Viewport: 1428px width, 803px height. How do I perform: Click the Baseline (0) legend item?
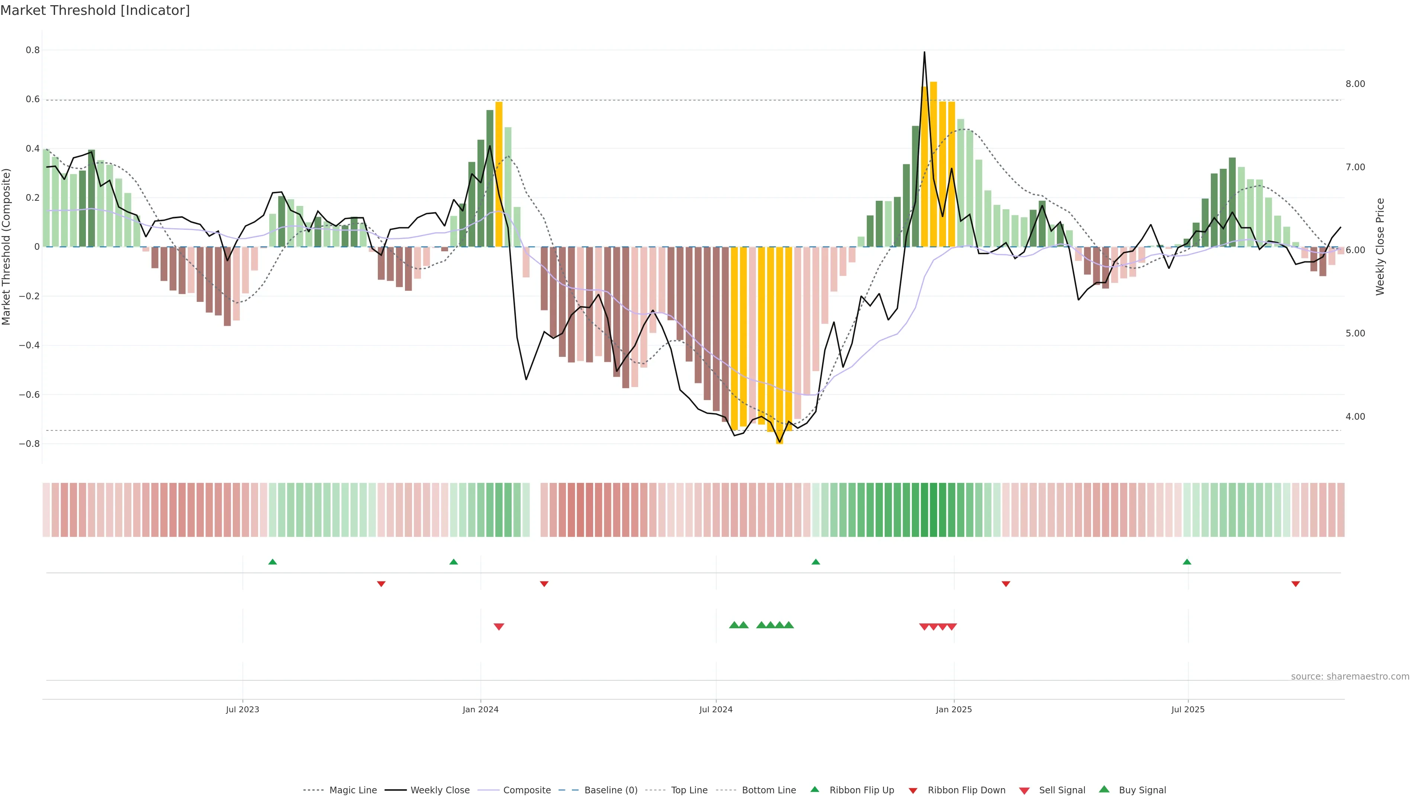pos(610,790)
